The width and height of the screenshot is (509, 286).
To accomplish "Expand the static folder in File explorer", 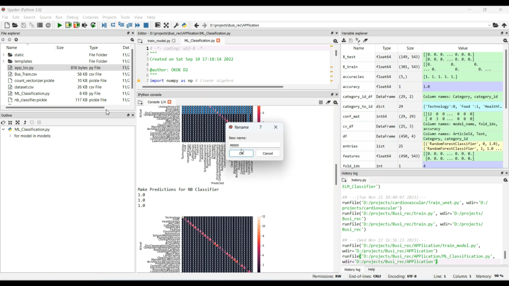I will point(3,55).
